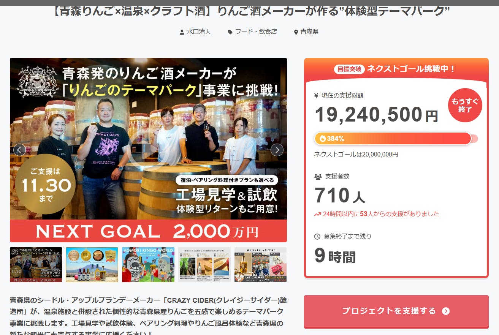
Task: Select the fourth thumbnail with fund usage
Action: point(204,265)
